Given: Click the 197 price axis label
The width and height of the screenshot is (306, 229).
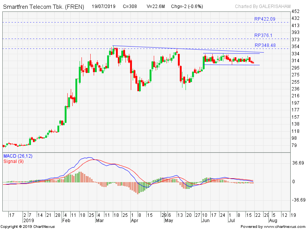Looking at the screenshot, I should tap(295, 103).
